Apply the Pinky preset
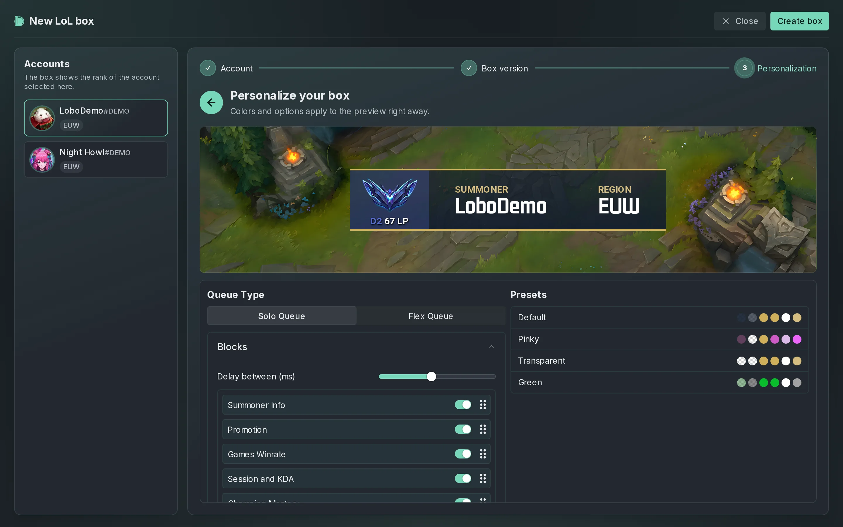This screenshot has width=843, height=527. [x=659, y=339]
